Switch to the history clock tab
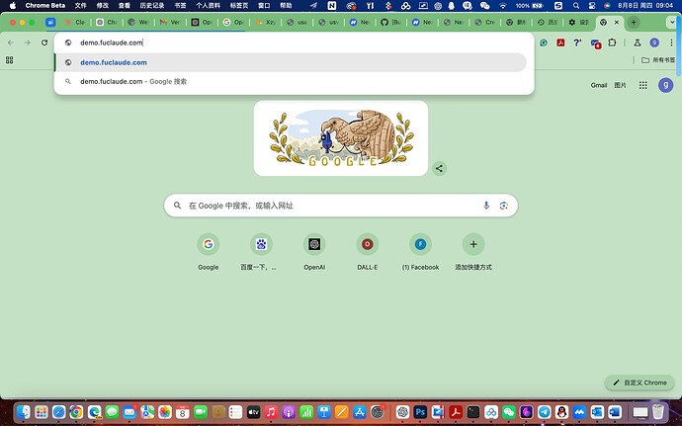This screenshot has width=682, height=426. 548,22
